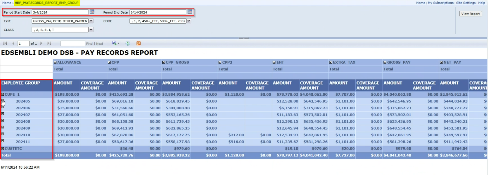
Task: Select the $198,000.00 CUPE_1 allowance cell
Action: (66, 94)
